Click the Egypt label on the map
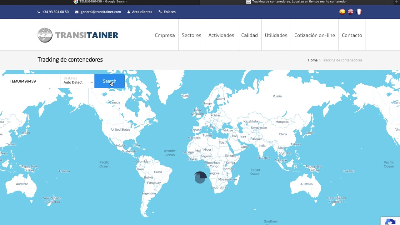Image resolution: width=400 pixels, height=225 pixels. click(223, 142)
